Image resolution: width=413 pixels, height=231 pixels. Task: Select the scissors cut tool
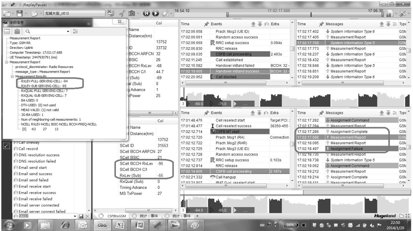(x=122, y=13)
